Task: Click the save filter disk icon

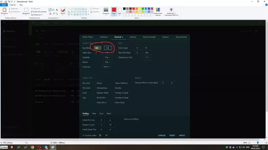Action: (100, 136)
